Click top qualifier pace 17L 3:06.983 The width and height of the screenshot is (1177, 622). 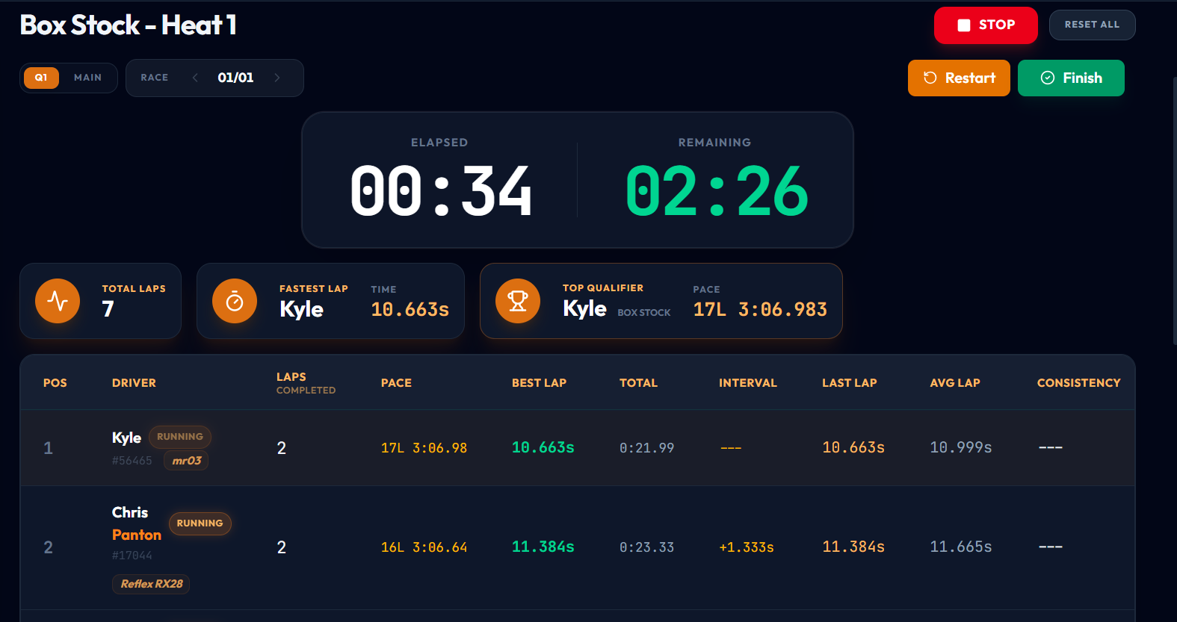(x=760, y=310)
